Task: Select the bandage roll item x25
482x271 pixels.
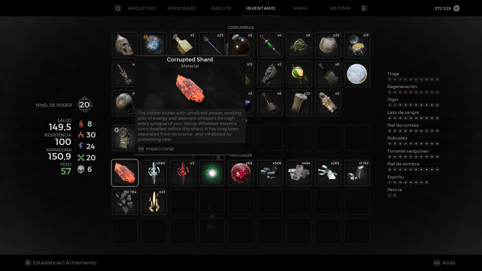Action: 299,103
